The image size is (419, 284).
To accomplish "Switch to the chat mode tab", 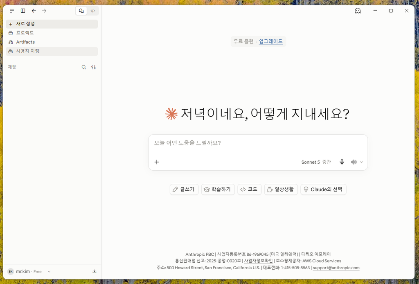I will [81, 11].
